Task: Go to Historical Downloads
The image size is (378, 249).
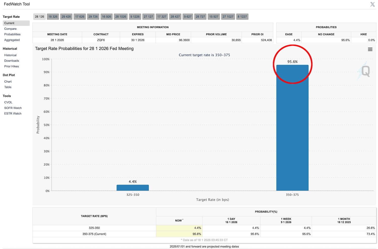Action: (12, 61)
